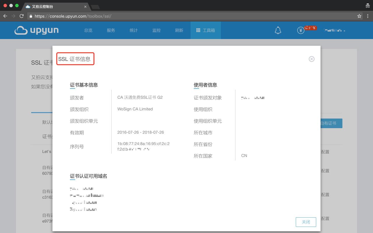Click the 证书认证可用域名 heading
Image resolution: width=373 pixels, height=233 pixels.
click(x=89, y=176)
